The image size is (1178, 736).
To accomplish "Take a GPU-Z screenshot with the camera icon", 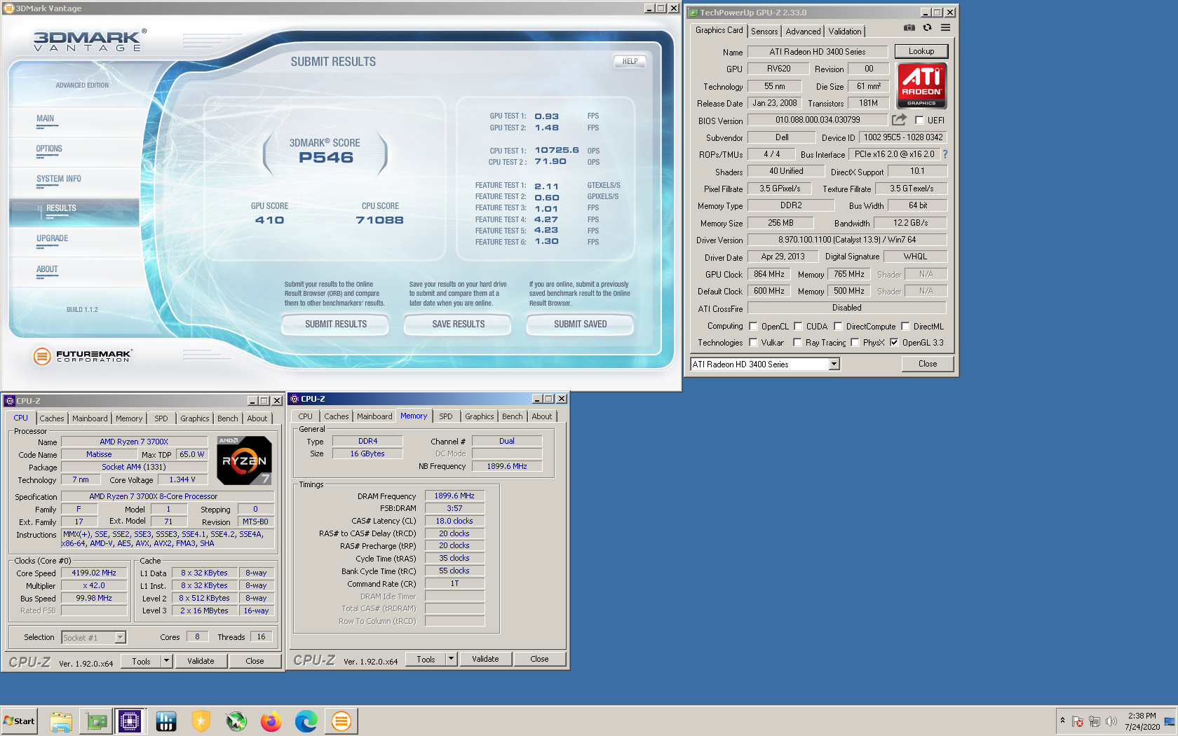I will 909,28.
